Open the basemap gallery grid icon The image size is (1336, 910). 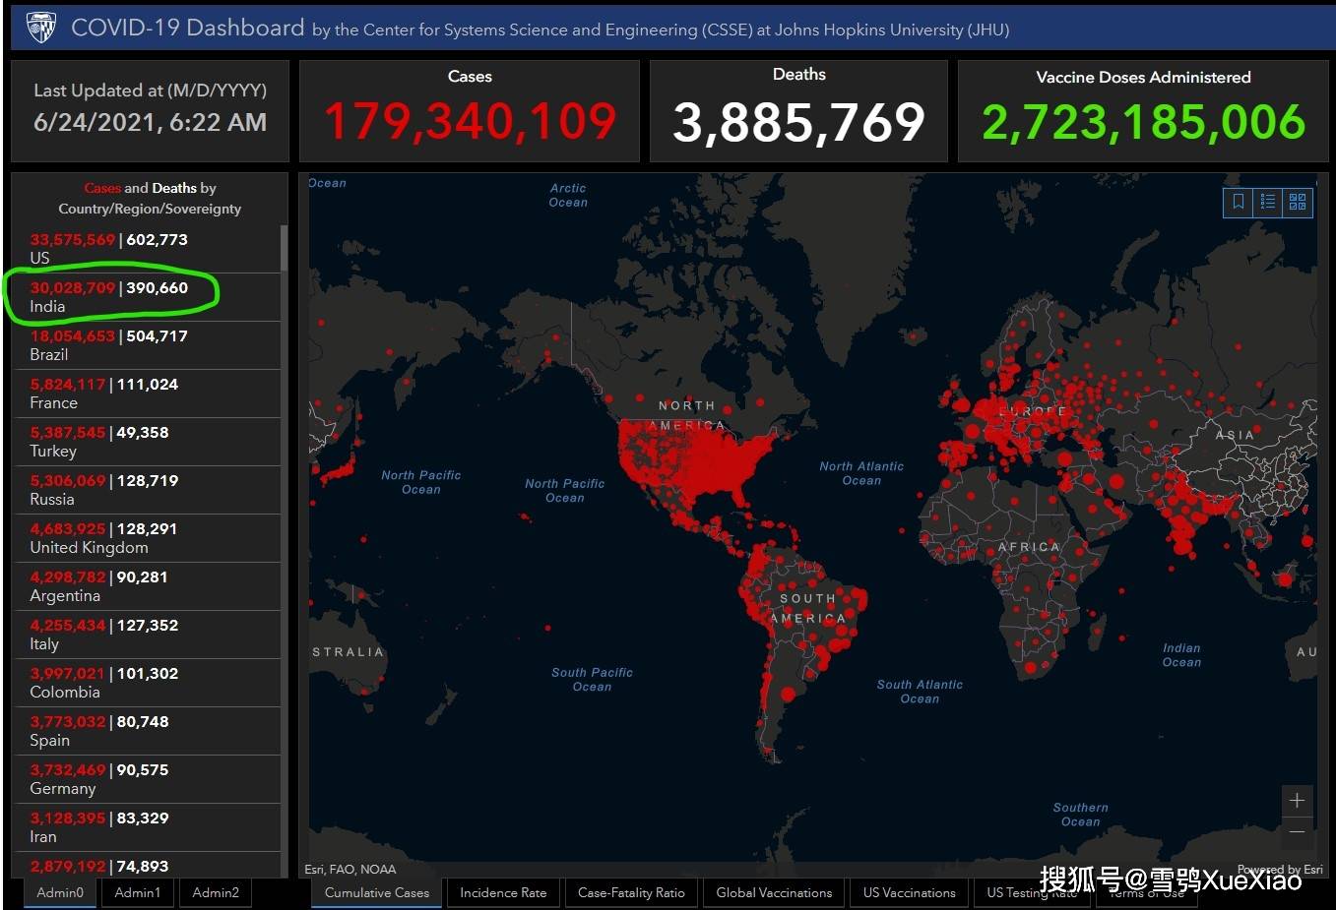(1298, 202)
